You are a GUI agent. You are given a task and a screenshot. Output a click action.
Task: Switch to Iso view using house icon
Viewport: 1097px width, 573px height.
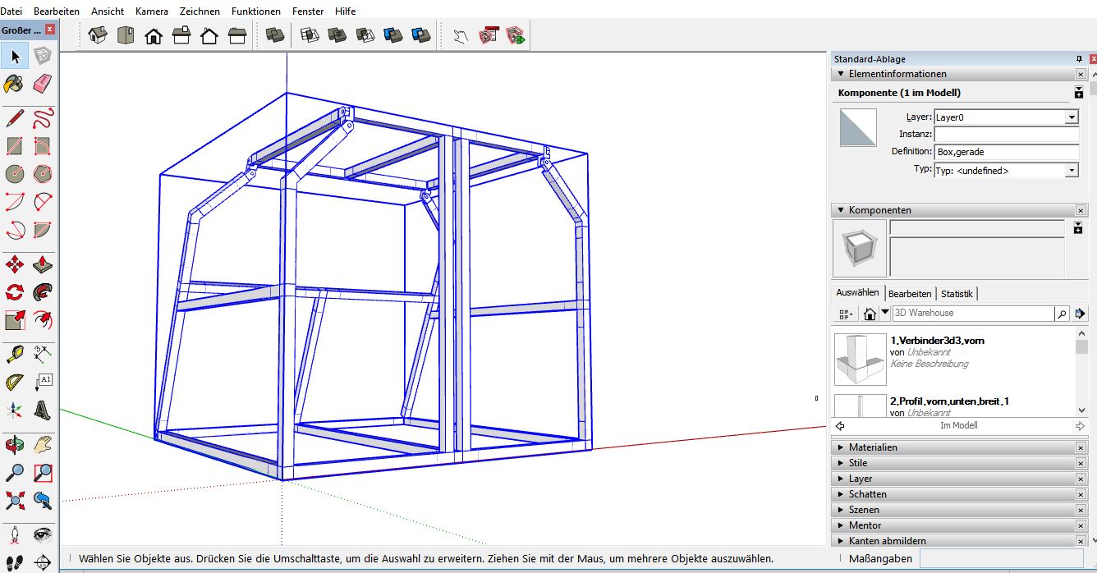click(98, 35)
